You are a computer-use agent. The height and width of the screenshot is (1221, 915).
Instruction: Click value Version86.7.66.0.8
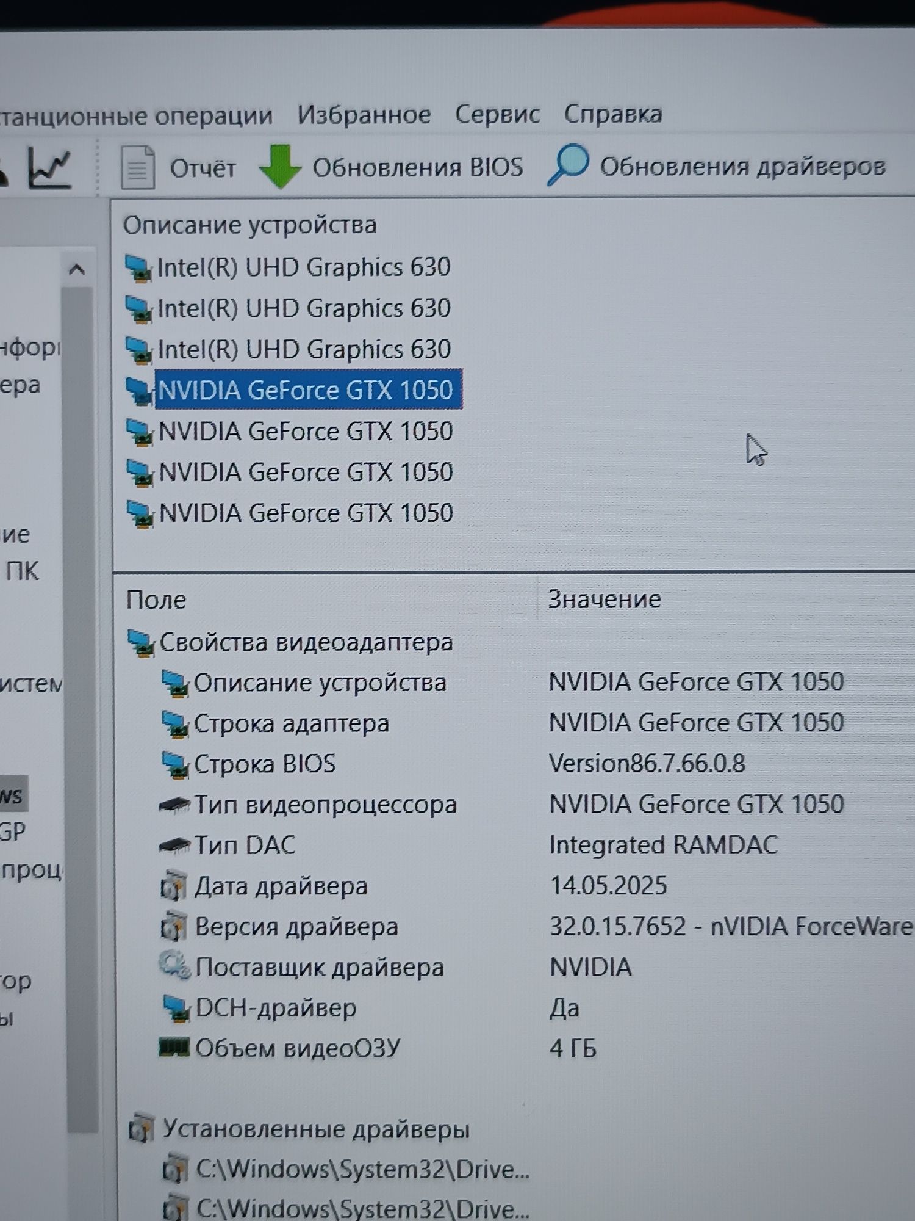point(647,764)
